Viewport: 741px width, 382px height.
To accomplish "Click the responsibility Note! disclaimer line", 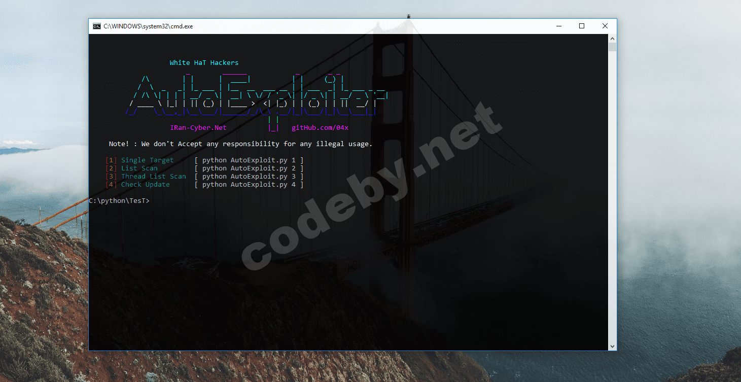I will point(240,144).
